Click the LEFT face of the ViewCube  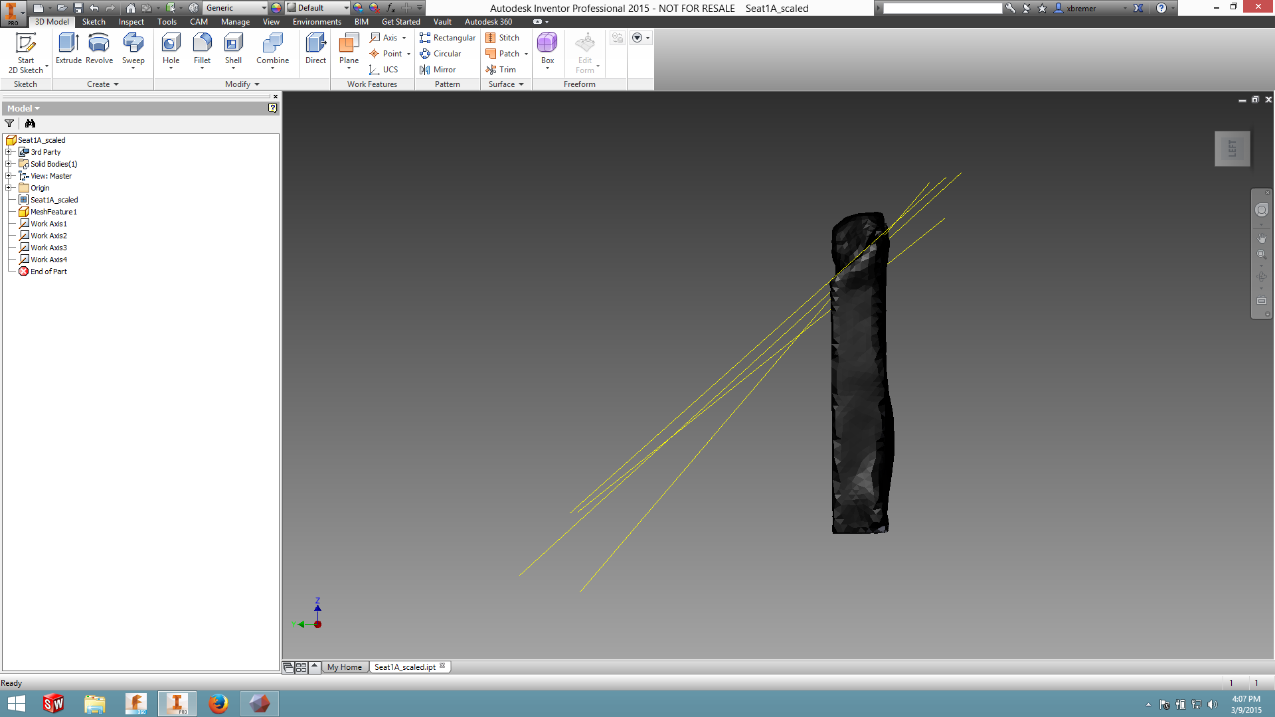tap(1232, 148)
